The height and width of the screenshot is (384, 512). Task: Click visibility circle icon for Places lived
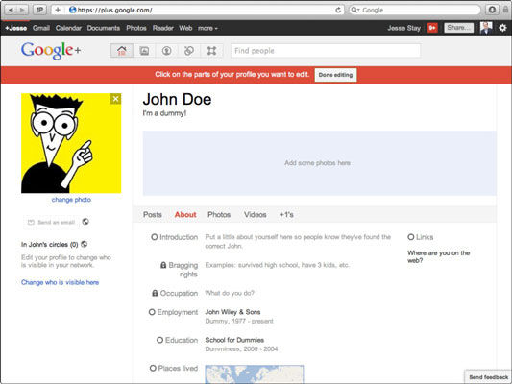tap(153, 368)
